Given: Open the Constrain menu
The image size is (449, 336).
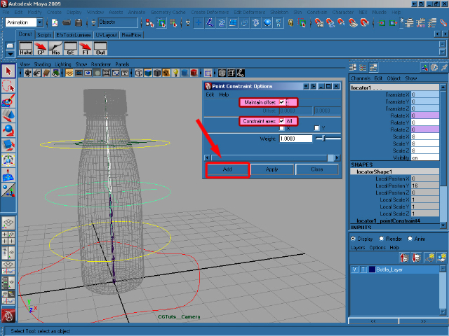Looking at the screenshot, I should [x=316, y=13].
